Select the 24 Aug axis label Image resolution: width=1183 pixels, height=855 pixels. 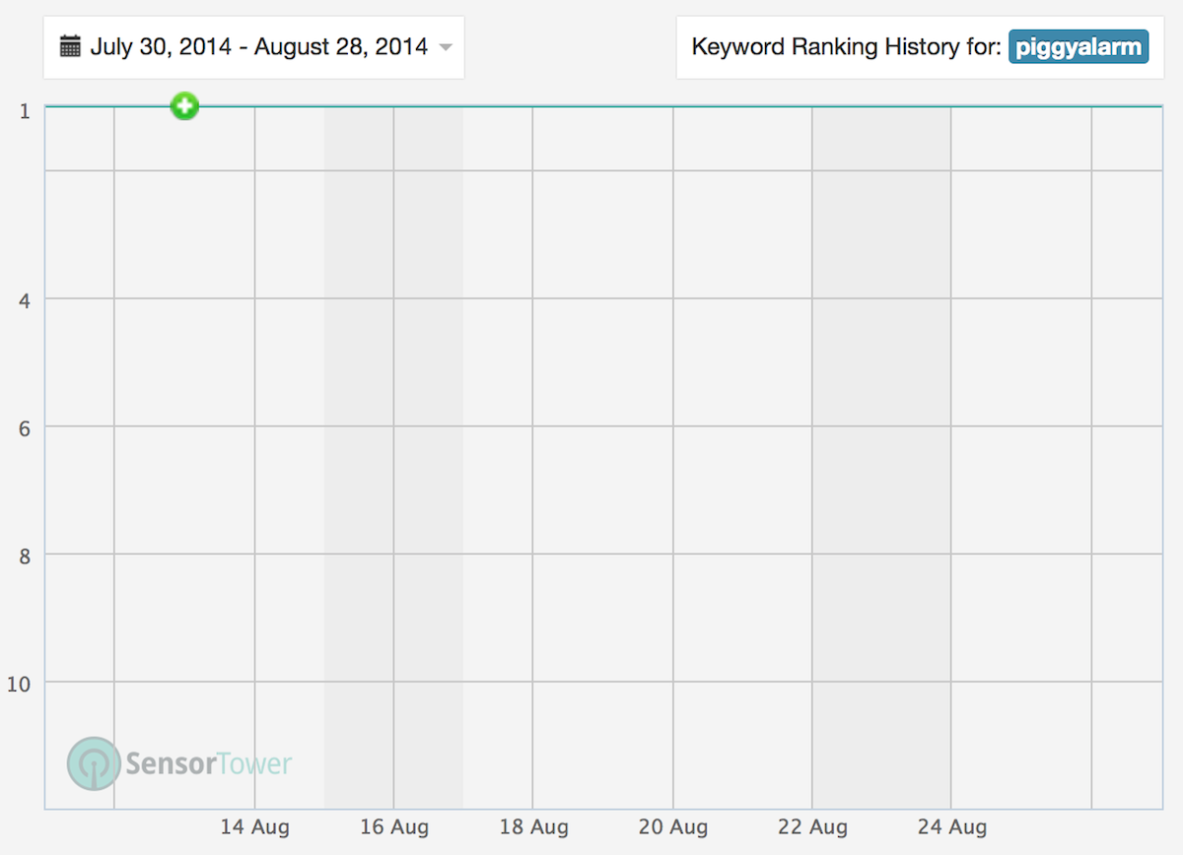951,826
